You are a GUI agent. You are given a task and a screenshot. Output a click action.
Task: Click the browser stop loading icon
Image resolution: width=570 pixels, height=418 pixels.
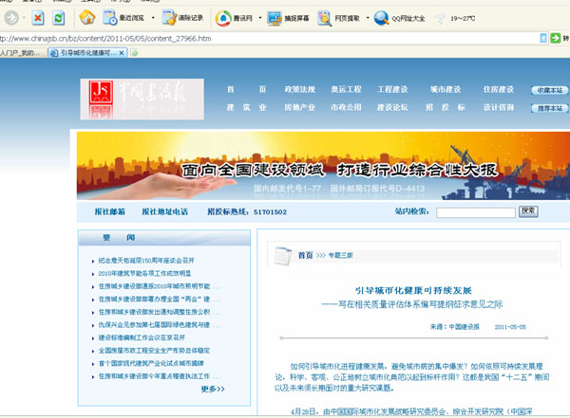coord(37,17)
